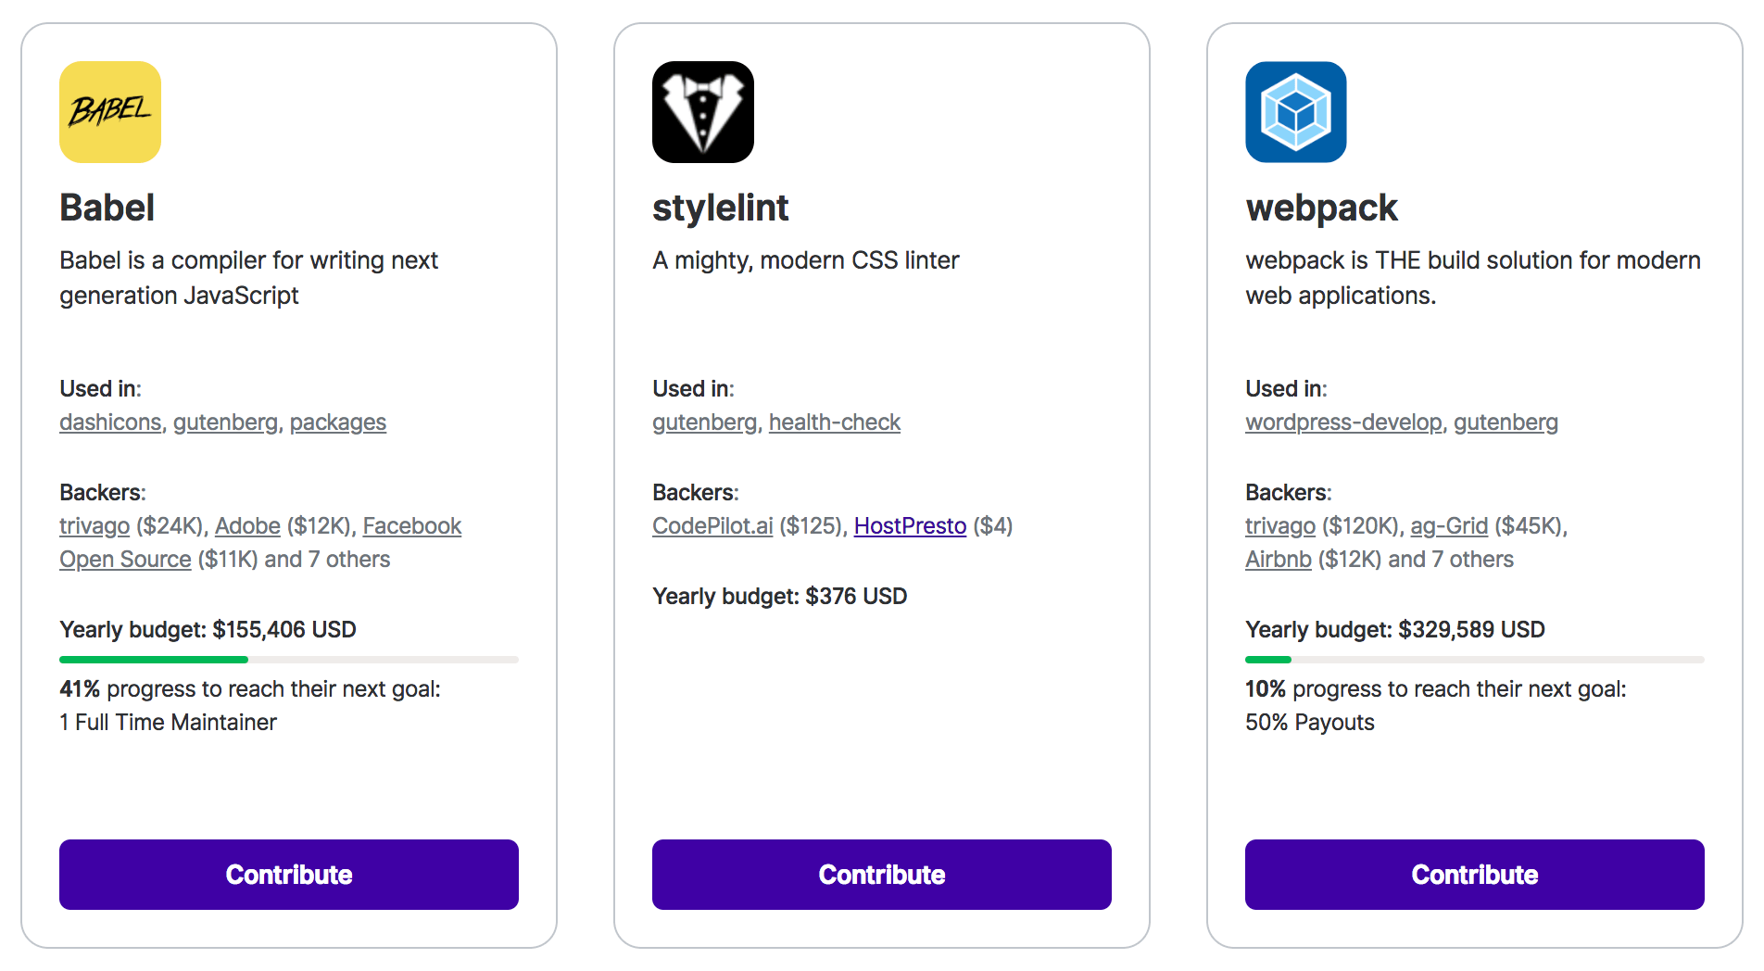Click the yellow Babel logo icon

tap(110, 112)
